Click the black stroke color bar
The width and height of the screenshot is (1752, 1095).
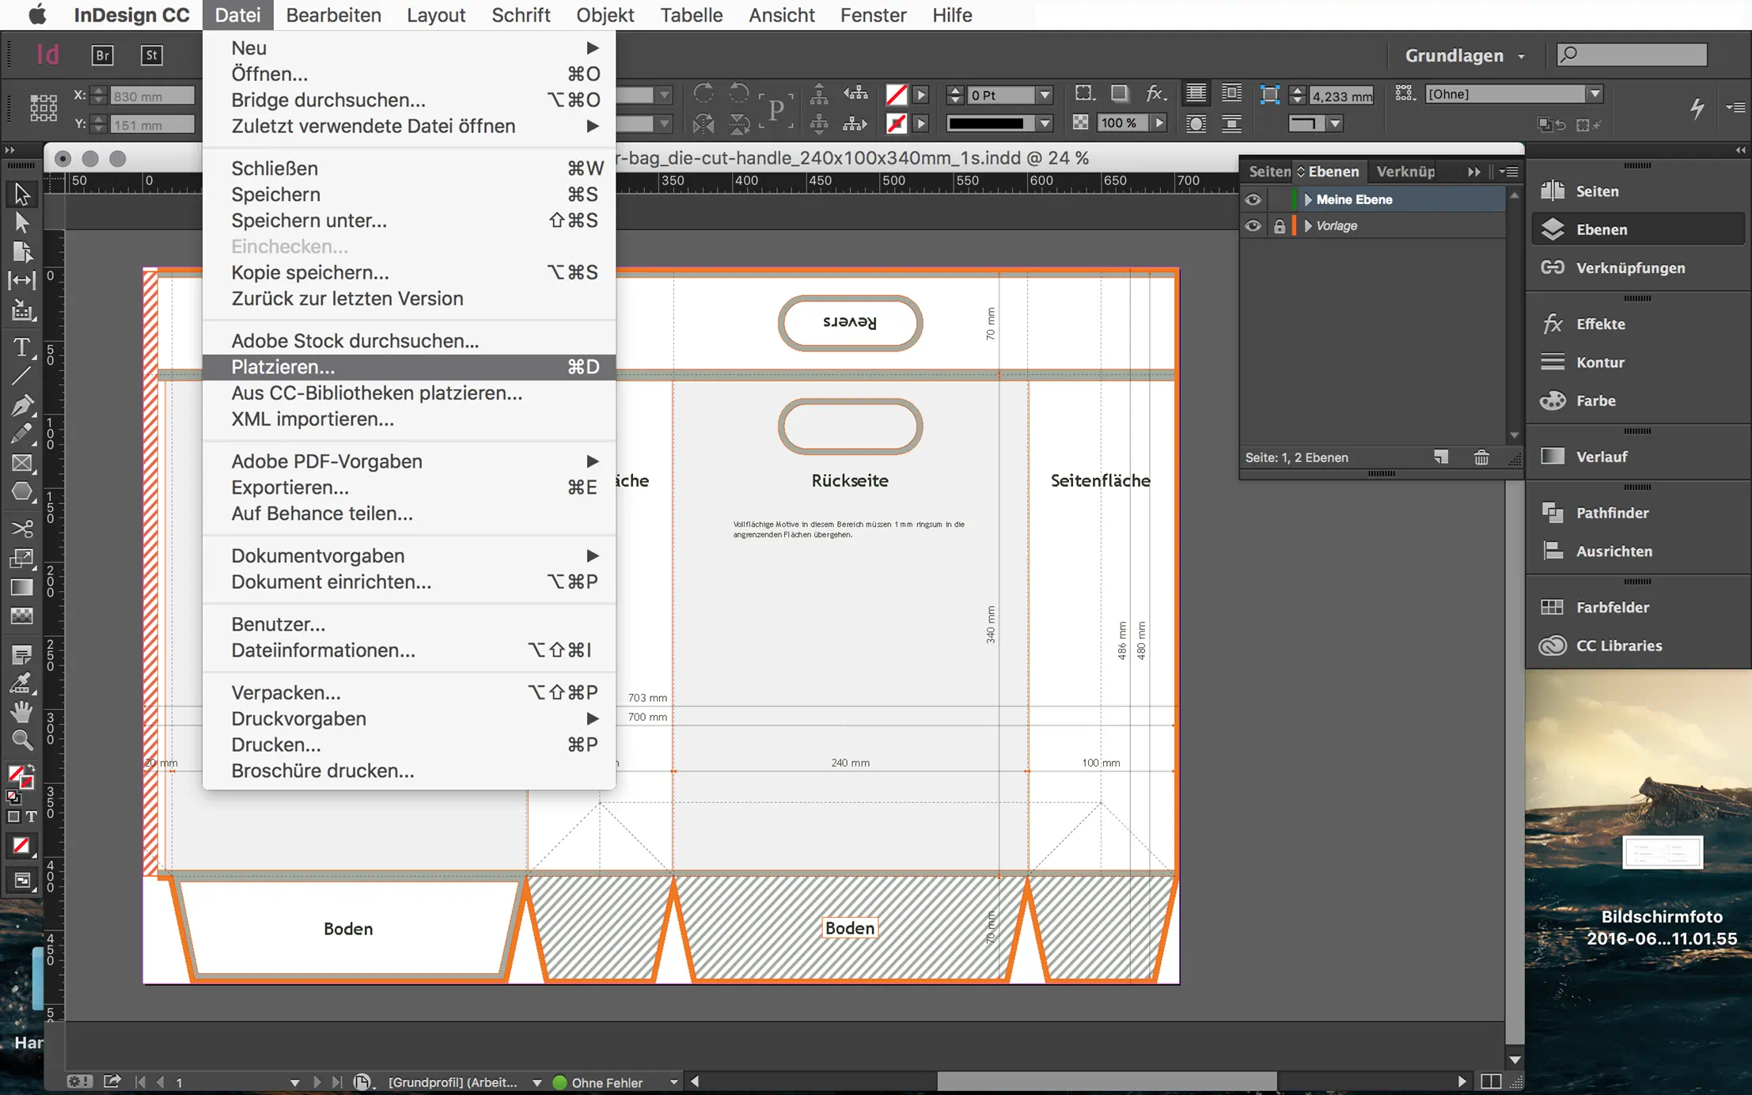point(986,123)
